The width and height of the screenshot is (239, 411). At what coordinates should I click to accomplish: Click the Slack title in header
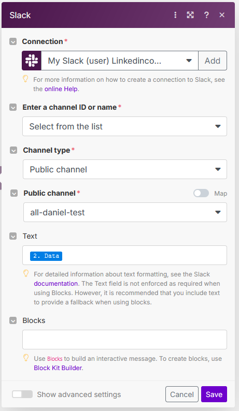pyautogui.click(x=20, y=15)
